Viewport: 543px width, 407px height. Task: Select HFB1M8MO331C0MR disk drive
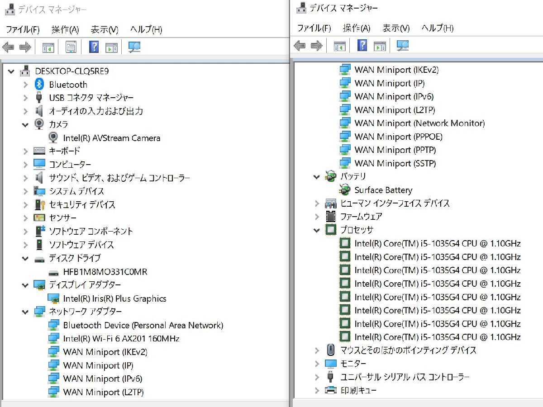pyautogui.click(x=105, y=272)
